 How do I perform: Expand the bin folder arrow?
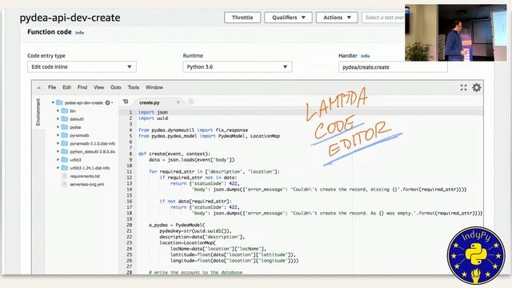click(58, 111)
